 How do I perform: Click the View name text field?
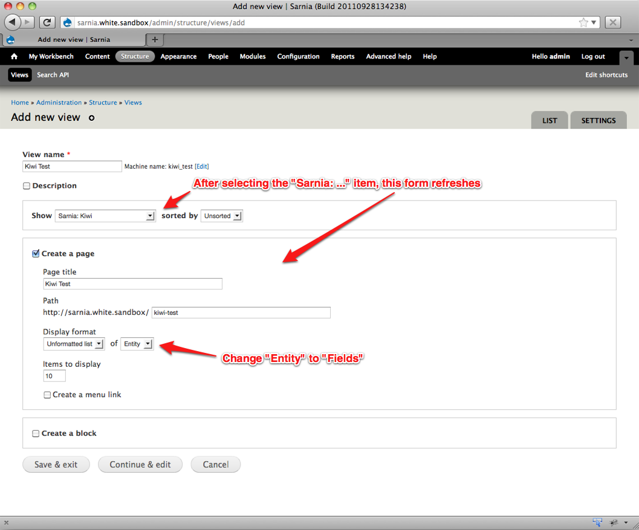72,166
